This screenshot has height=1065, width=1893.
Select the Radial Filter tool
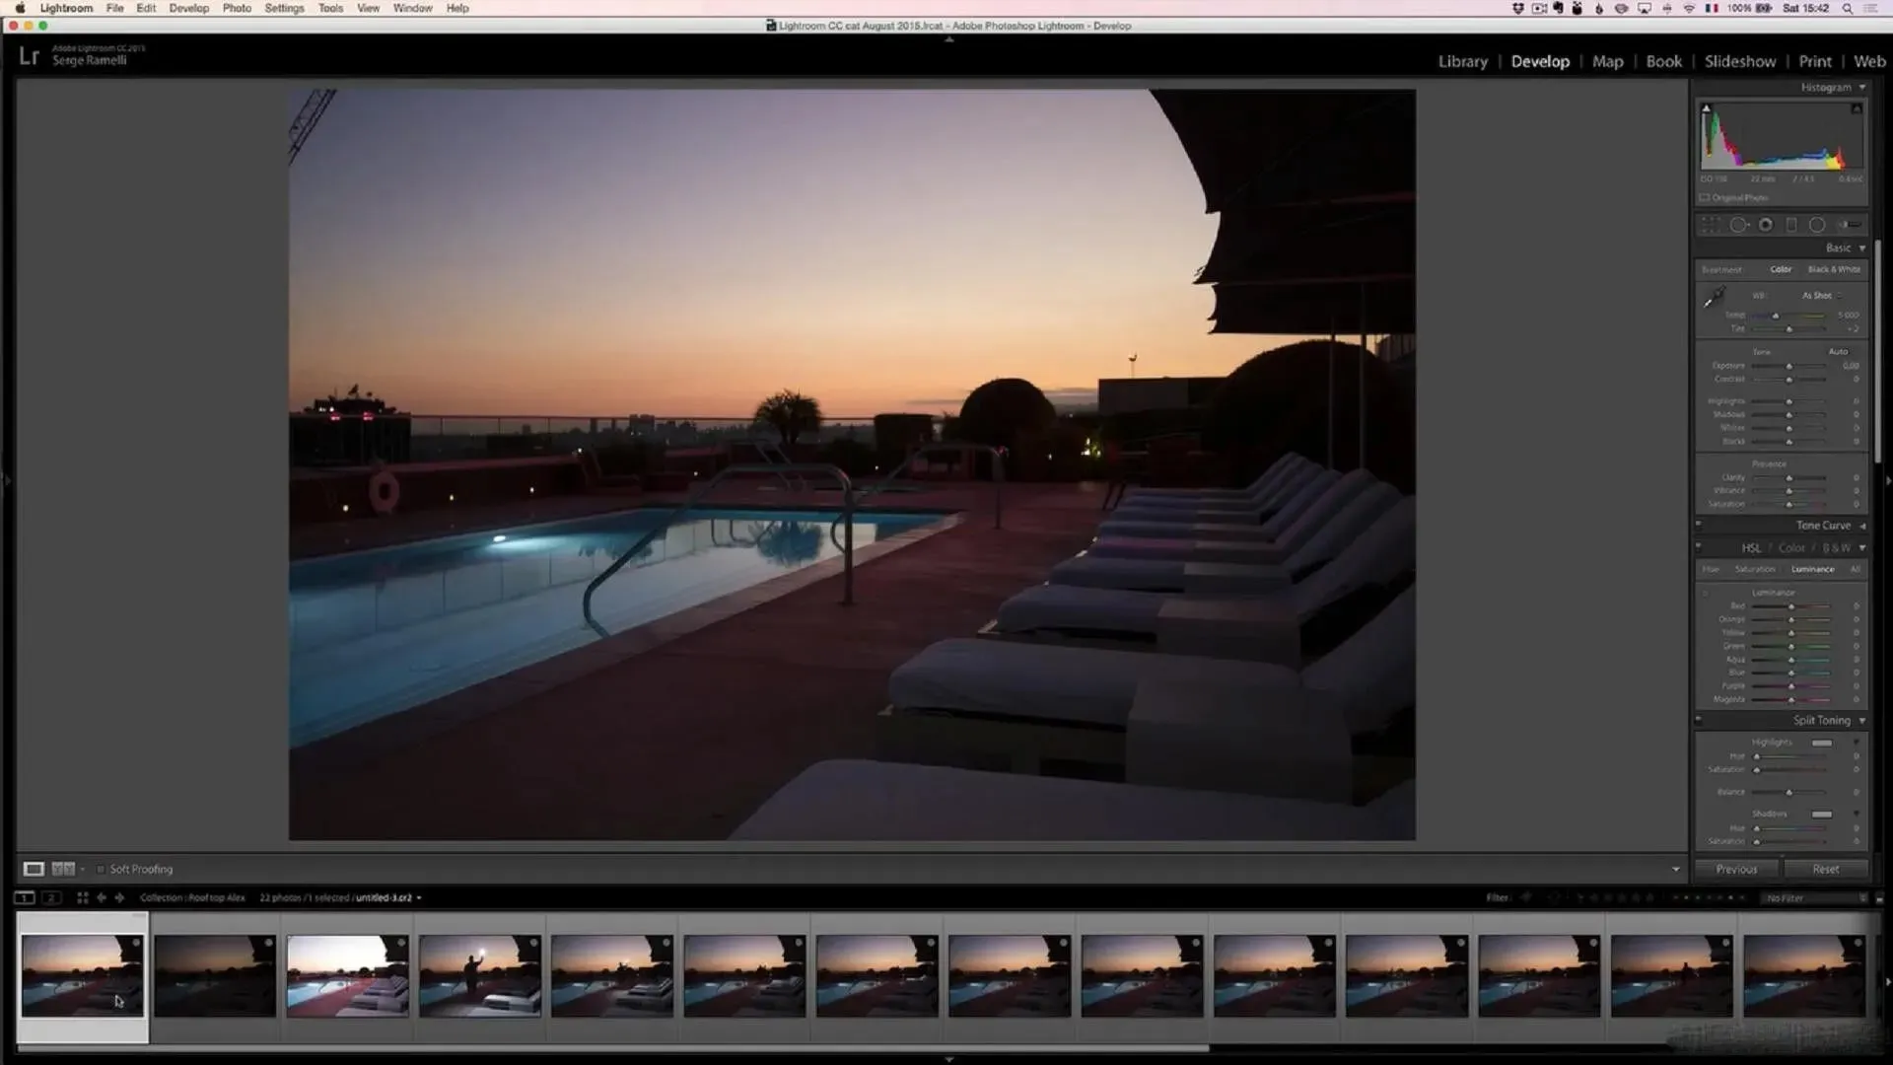point(1817,225)
